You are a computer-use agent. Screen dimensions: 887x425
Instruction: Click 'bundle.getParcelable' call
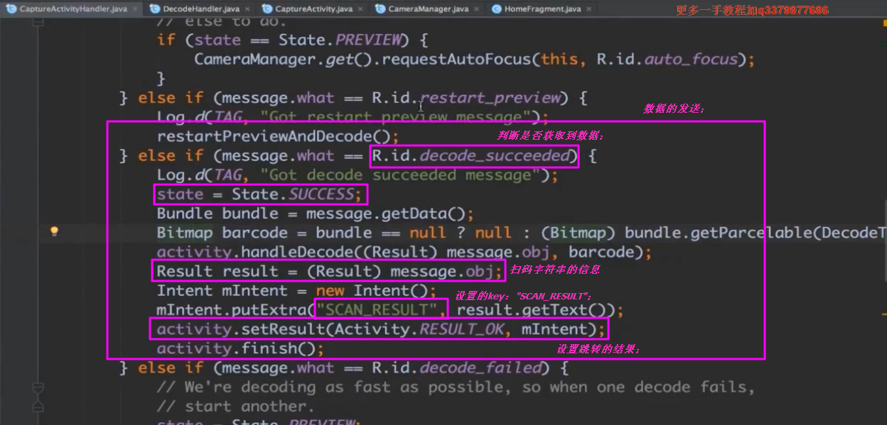point(716,232)
